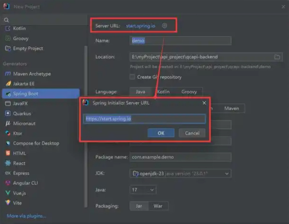
Task: Click the Package name field
Action: [x=180, y=157]
